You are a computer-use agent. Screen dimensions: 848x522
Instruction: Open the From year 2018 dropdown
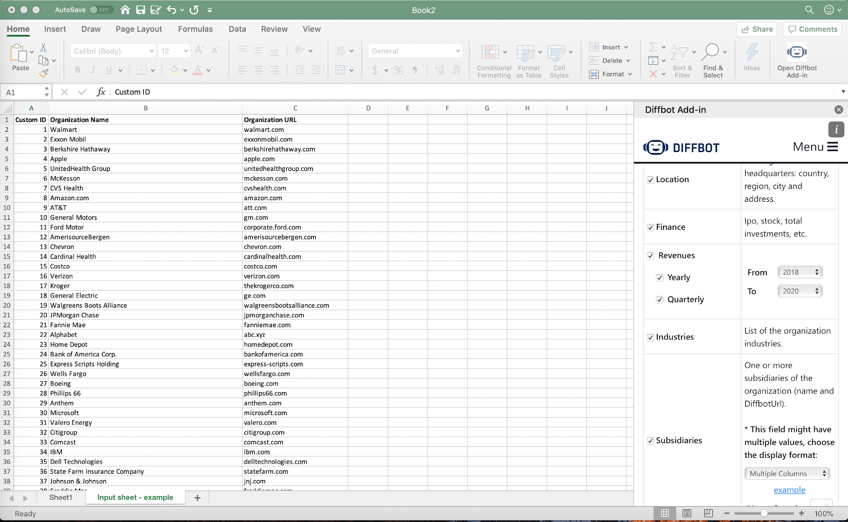point(800,272)
